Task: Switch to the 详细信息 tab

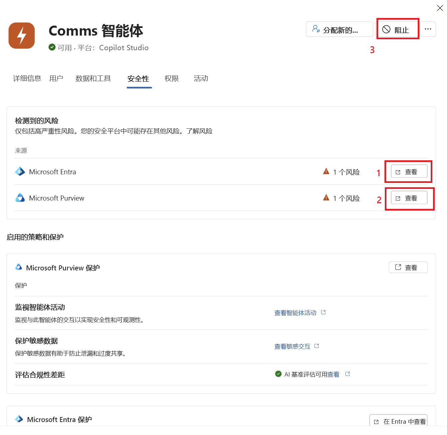Action: [x=27, y=78]
